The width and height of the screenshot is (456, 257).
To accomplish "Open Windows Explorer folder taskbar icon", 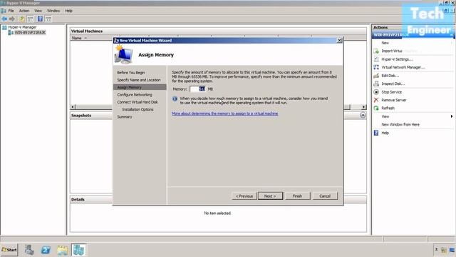I will [62, 250].
